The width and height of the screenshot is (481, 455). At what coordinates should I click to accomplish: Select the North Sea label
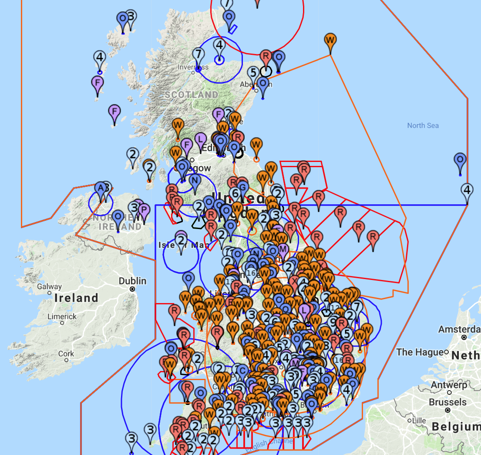pyautogui.click(x=423, y=125)
